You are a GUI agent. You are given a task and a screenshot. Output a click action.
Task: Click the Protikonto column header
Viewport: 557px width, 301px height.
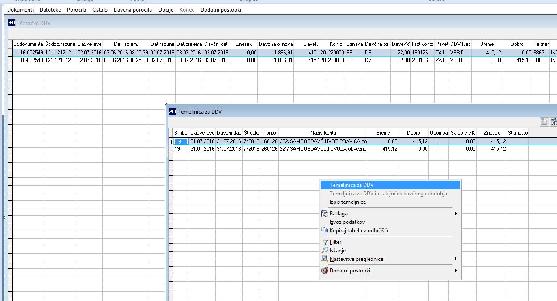pyautogui.click(x=423, y=44)
